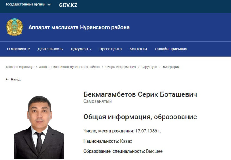231x160 pixels.
Task: Click the chevron beside Государственные органы
Action: 49,5
